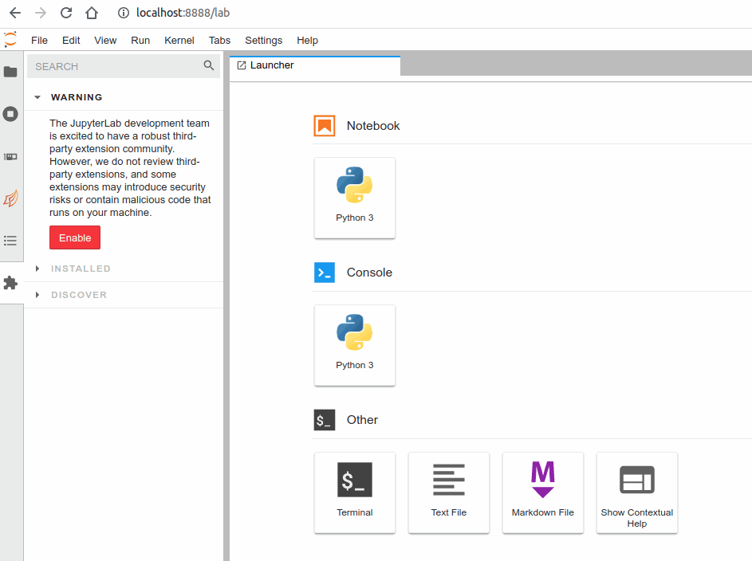Viewport: 752px width, 561px height.
Task: Click the Other section heading
Action: 362,420
